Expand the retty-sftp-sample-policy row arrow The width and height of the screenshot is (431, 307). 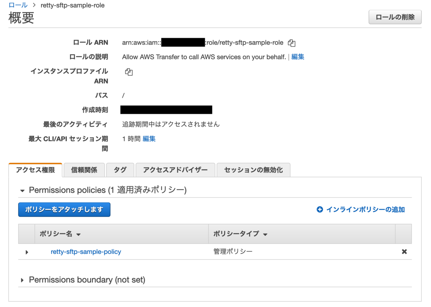point(27,252)
